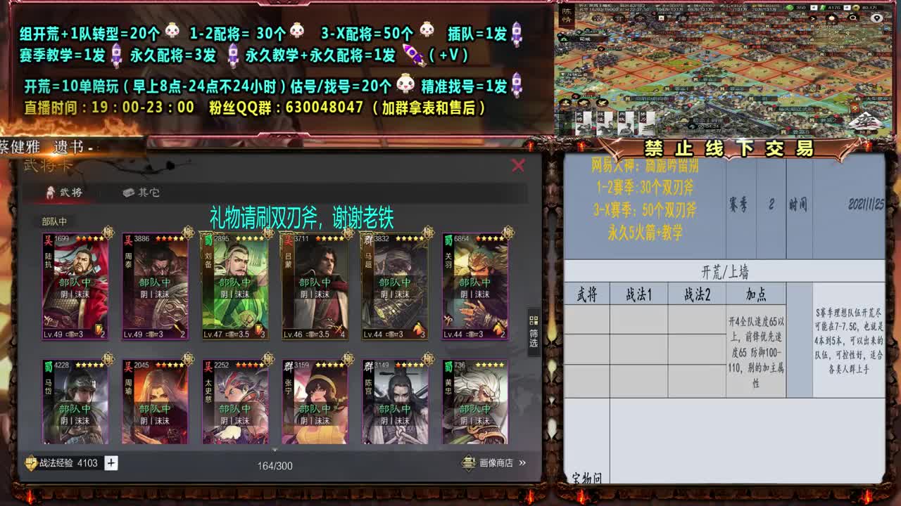
Task: Click the 极 badge on 马超 card
Action: pyautogui.click(x=428, y=233)
